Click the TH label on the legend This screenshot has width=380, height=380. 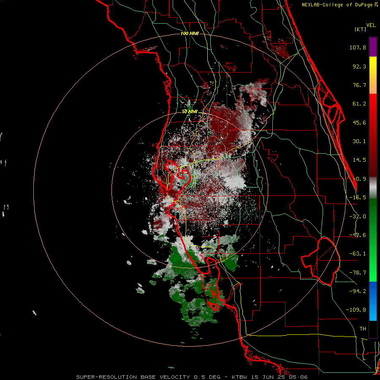click(363, 329)
